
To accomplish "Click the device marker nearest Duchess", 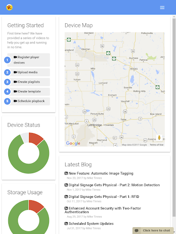I will pos(114,58).
